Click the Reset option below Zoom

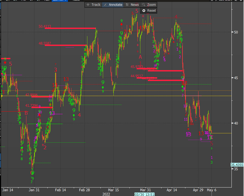149,11
